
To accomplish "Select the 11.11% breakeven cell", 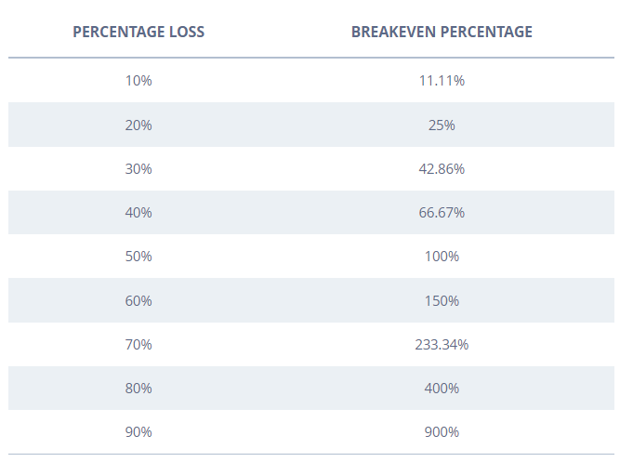I will click(442, 81).
